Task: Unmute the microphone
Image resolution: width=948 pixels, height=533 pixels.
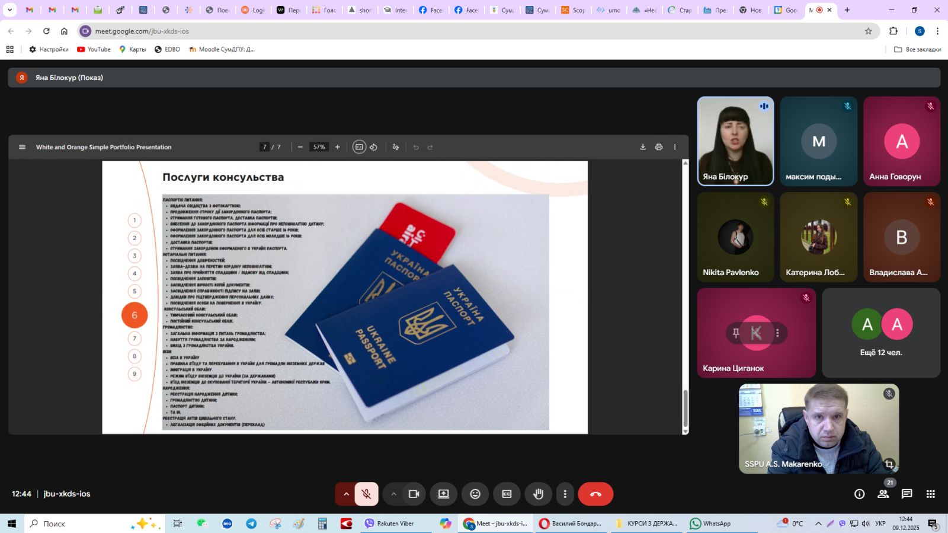Action: (367, 494)
